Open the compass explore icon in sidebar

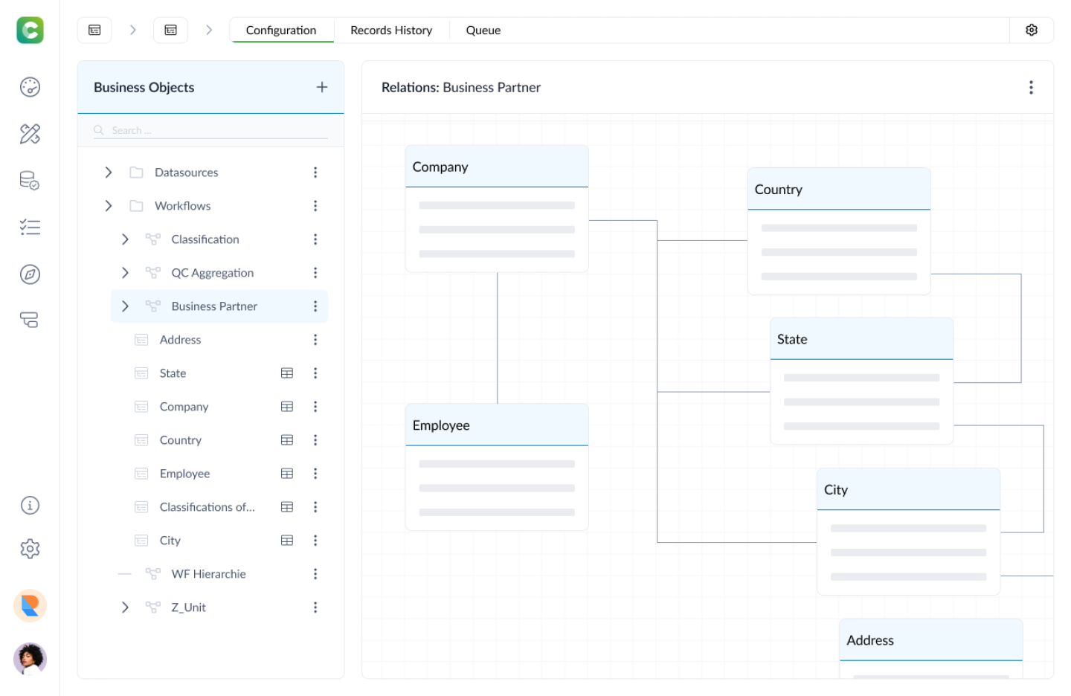(x=30, y=274)
